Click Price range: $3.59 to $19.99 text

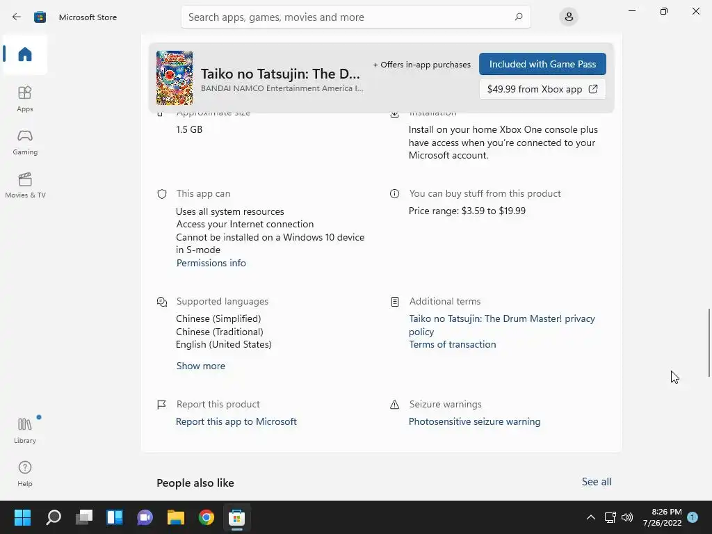click(x=467, y=211)
